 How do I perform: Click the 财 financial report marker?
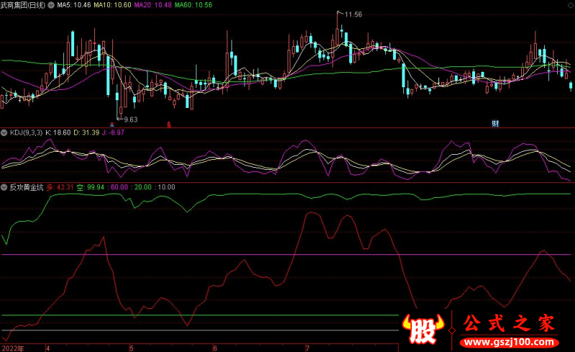[495, 124]
